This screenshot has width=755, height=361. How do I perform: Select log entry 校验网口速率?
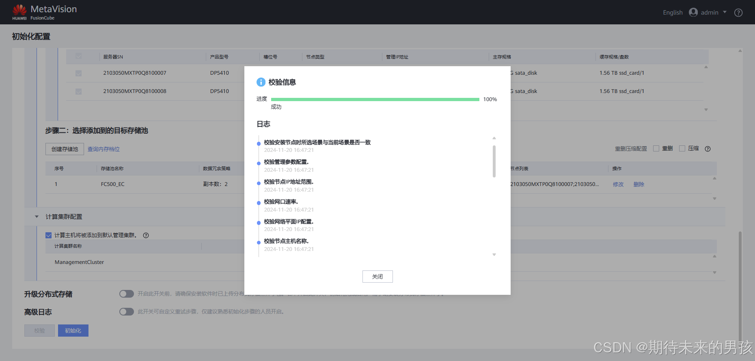pos(281,202)
